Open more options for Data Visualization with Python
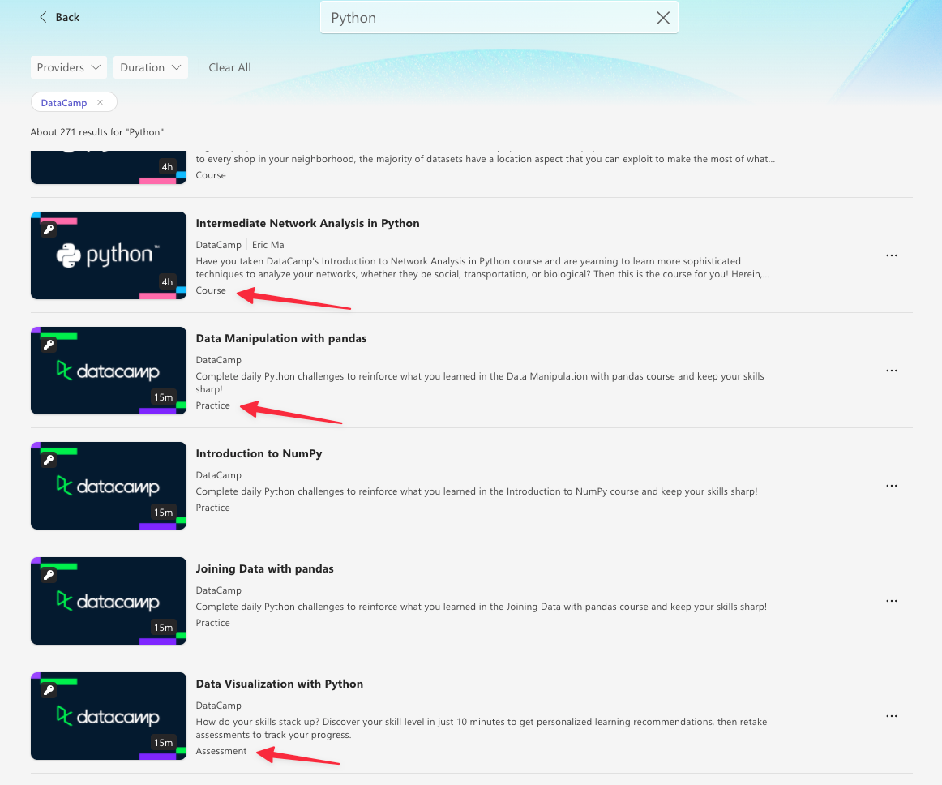The height and width of the screenshot is (785, 942). pos(892,716)
